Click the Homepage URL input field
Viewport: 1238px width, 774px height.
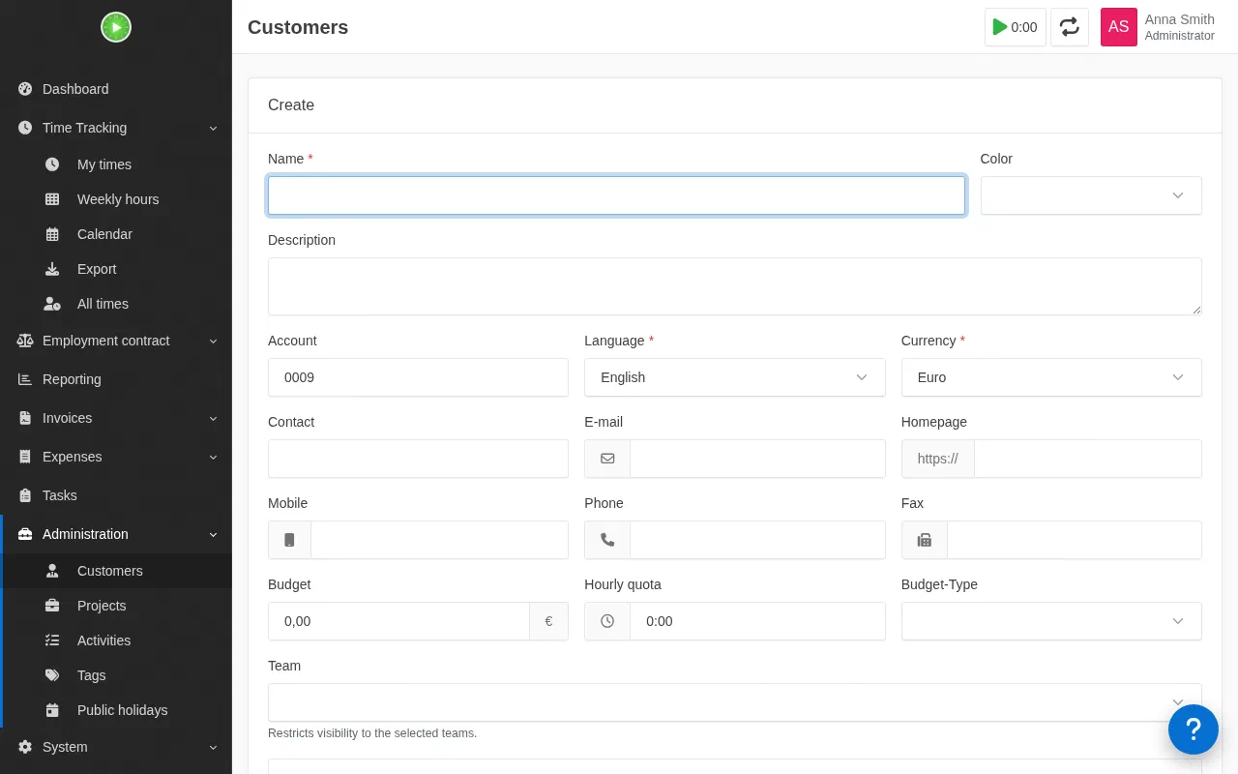coord(1087,459)
